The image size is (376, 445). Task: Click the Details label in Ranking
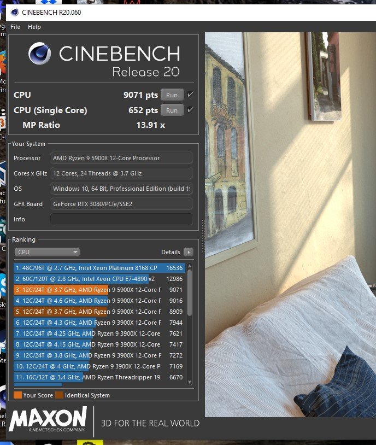(171, 252)
